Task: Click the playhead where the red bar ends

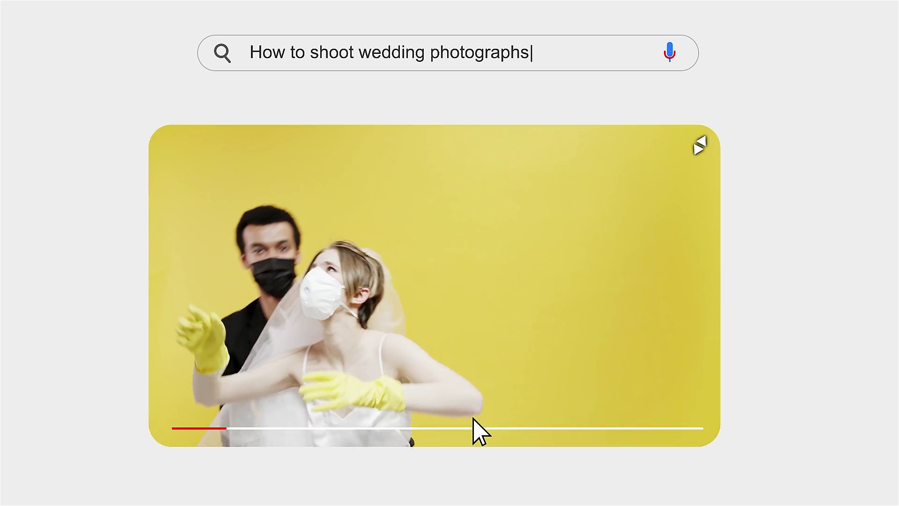Action: click(226, 428)
